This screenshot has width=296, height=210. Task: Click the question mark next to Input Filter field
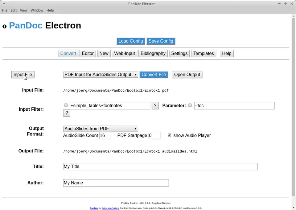click(155, 106)
